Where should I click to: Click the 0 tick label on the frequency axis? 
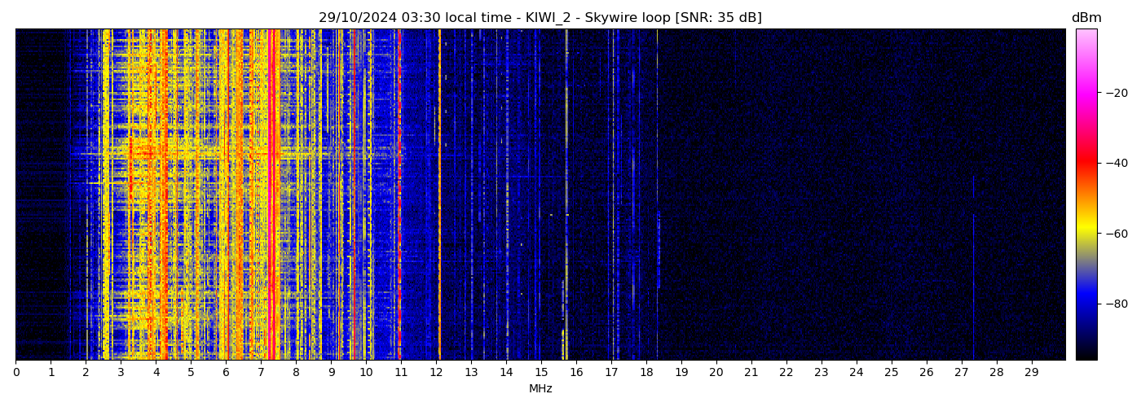click(15, 373)
